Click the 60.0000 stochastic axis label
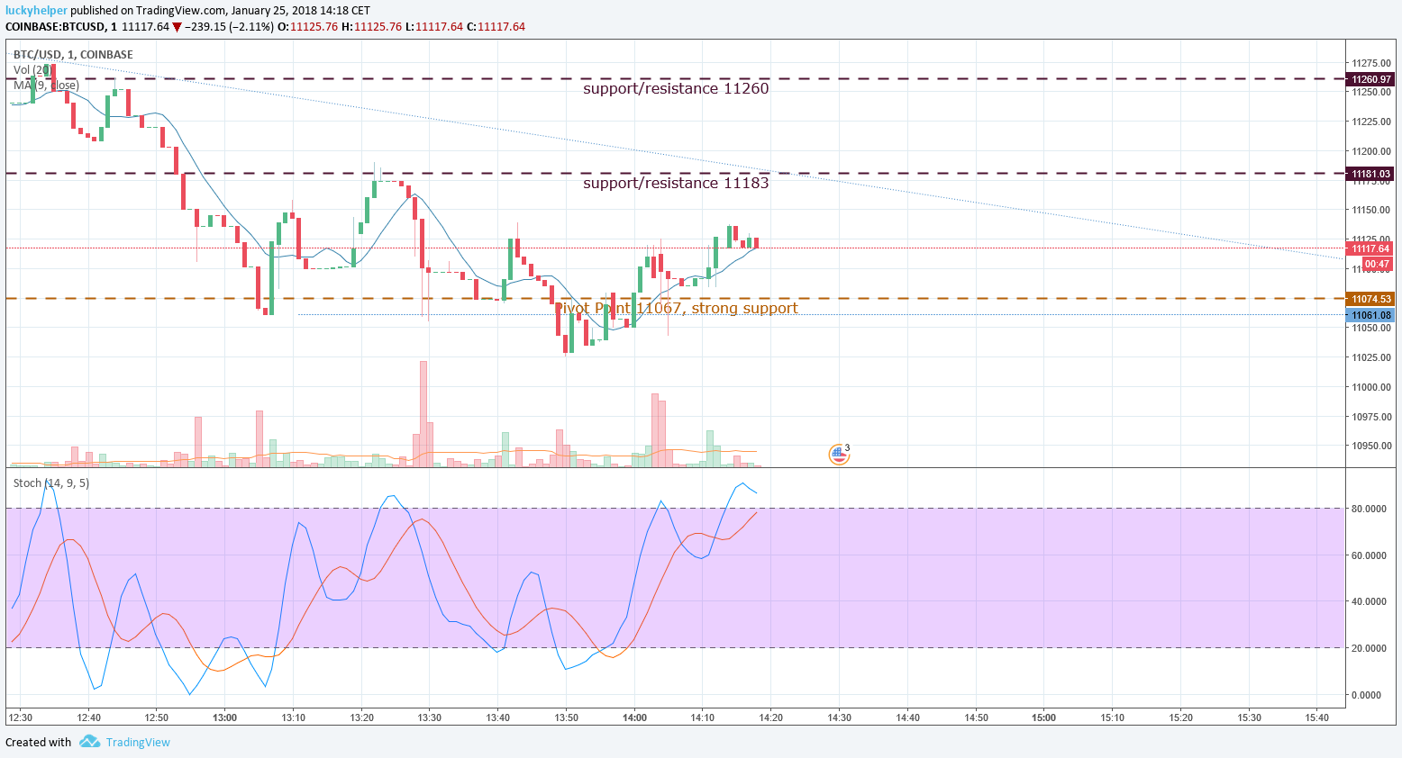Image resolution: width=1402 pixels, height=758 pixels. [1369, 555]
